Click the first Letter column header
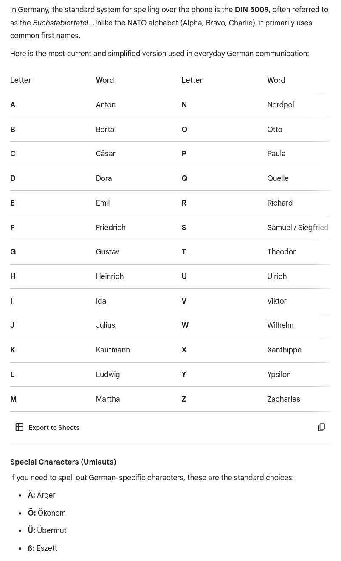The image size is (341, 561). pyautogui.click(x=21, y=80)
